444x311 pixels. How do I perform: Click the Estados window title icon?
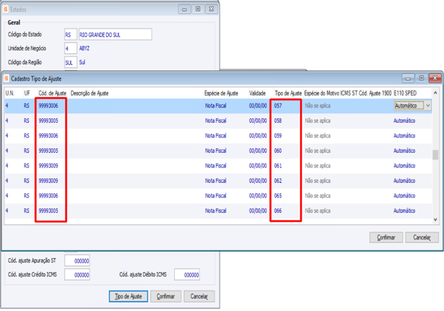pyautogui.click(x=6, y=10)
